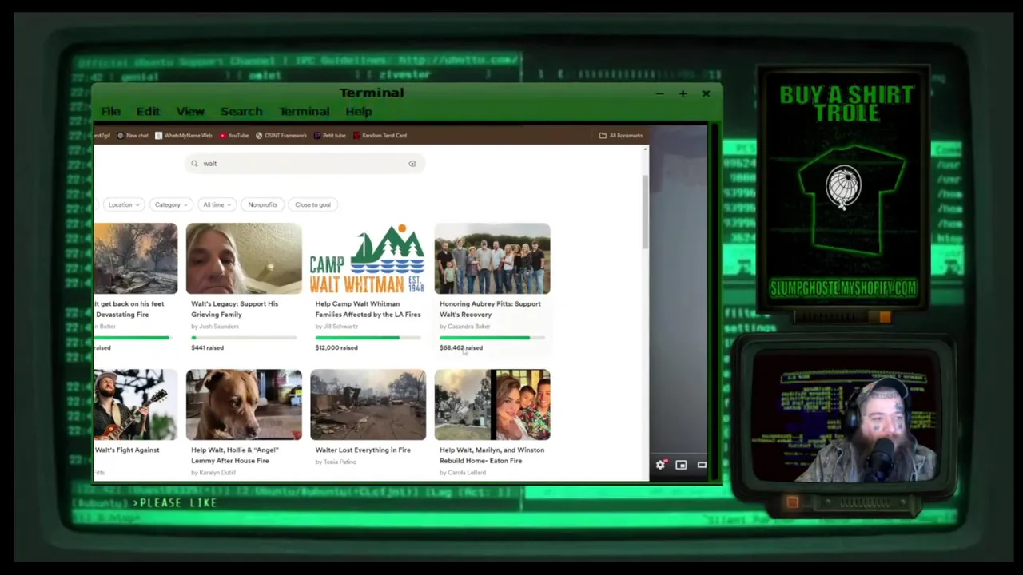Toggle the Nonprofits filter
Viewport: 1023px width, 575px height.
262,205
